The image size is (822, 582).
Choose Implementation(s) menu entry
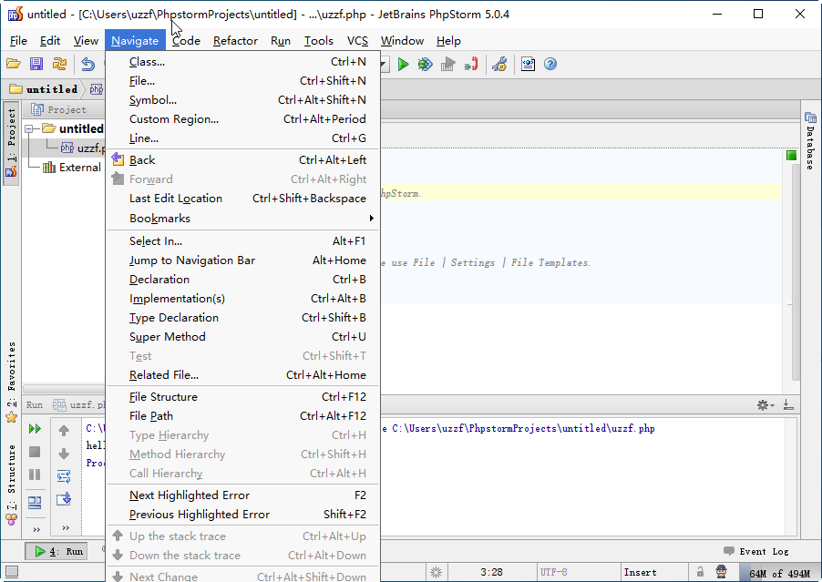click(243, 299)
